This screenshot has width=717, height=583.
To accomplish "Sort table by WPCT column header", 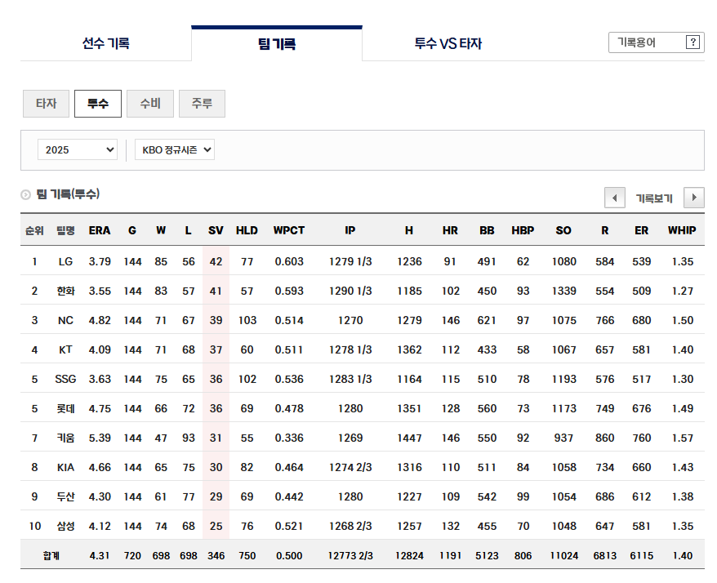I will tap(289, 230).
